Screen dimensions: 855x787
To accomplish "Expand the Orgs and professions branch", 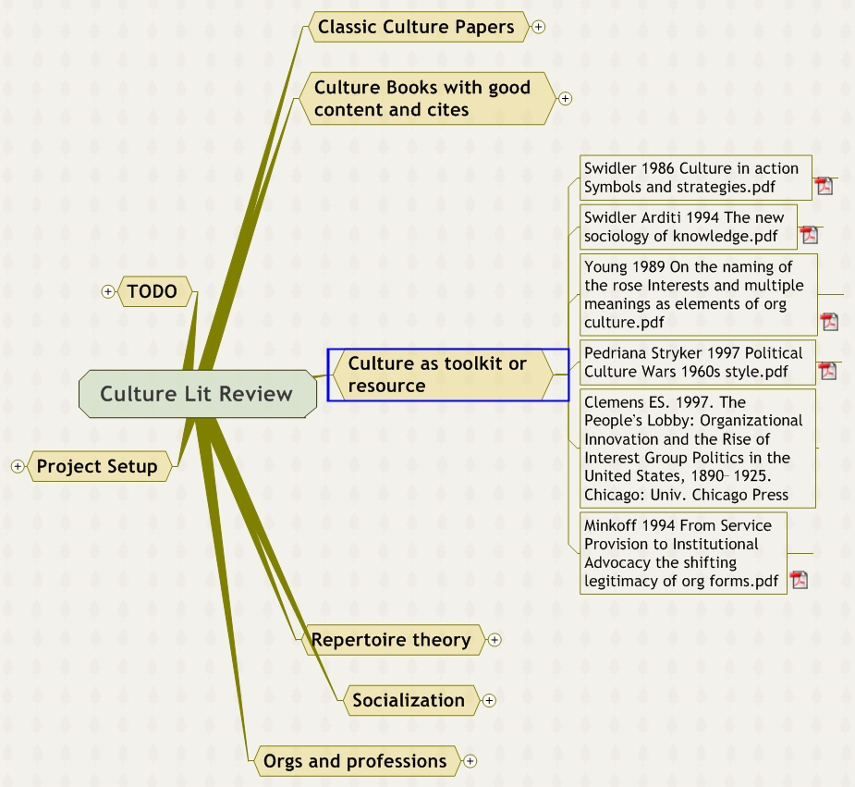I will coord(470,761).
